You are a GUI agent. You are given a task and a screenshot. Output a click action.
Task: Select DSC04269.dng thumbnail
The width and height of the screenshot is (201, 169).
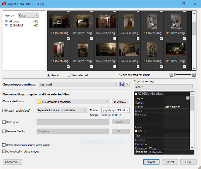pos(129,49)
